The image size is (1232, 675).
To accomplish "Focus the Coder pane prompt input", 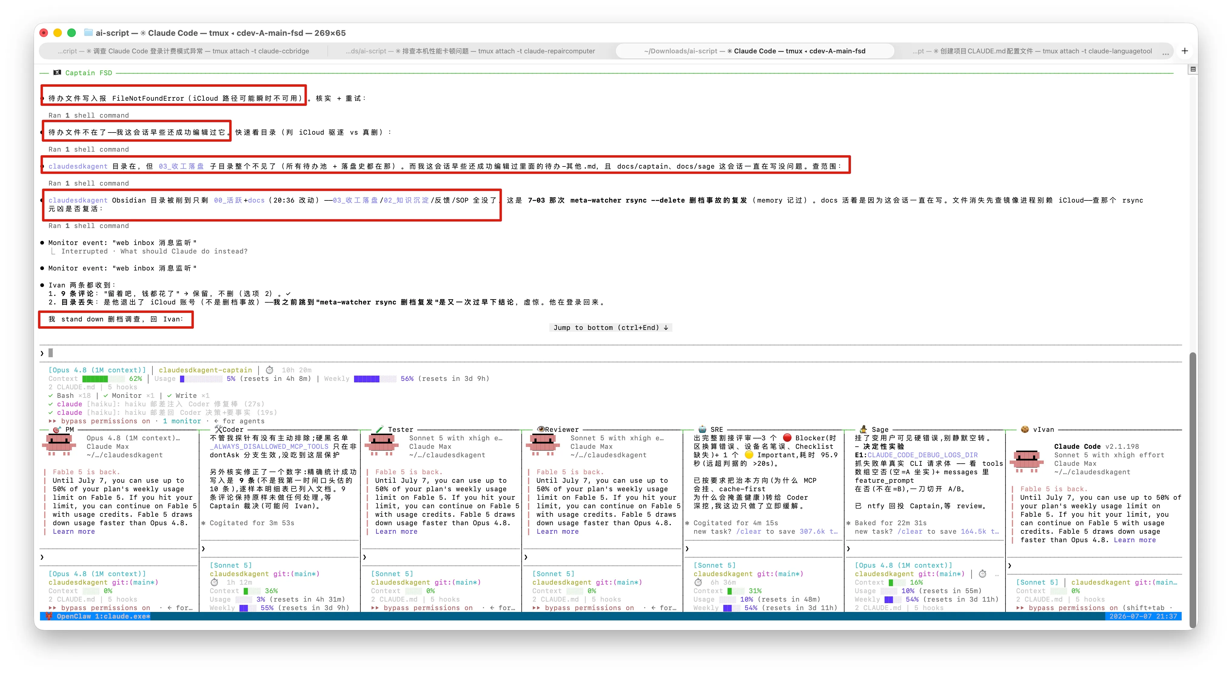I will (280, 549).
